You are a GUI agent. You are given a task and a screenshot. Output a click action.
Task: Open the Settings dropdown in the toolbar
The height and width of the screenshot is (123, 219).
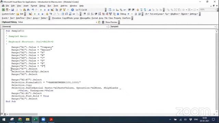(x=194, y=14)
